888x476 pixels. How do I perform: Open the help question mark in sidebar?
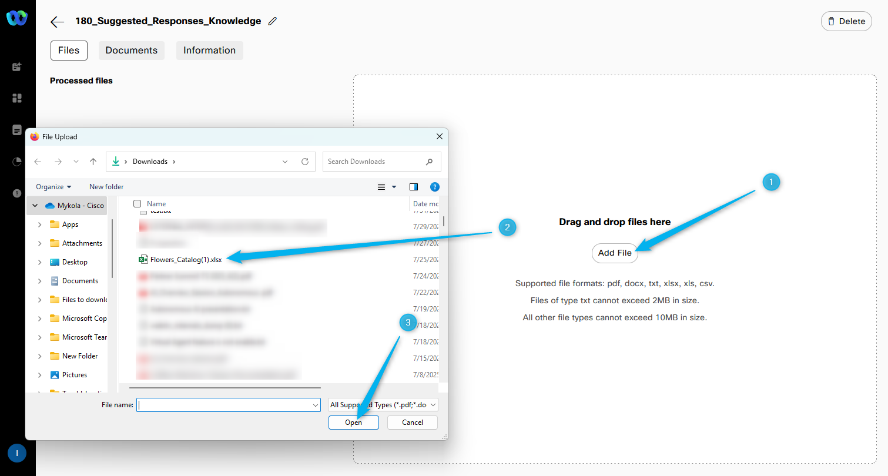coord(17,193)
